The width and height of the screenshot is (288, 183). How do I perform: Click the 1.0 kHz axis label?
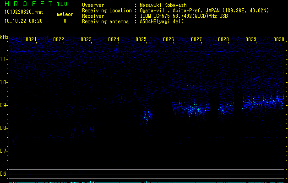4,82
